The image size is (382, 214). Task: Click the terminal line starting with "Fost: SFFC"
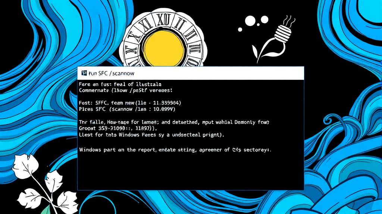[x=130, y=102]
